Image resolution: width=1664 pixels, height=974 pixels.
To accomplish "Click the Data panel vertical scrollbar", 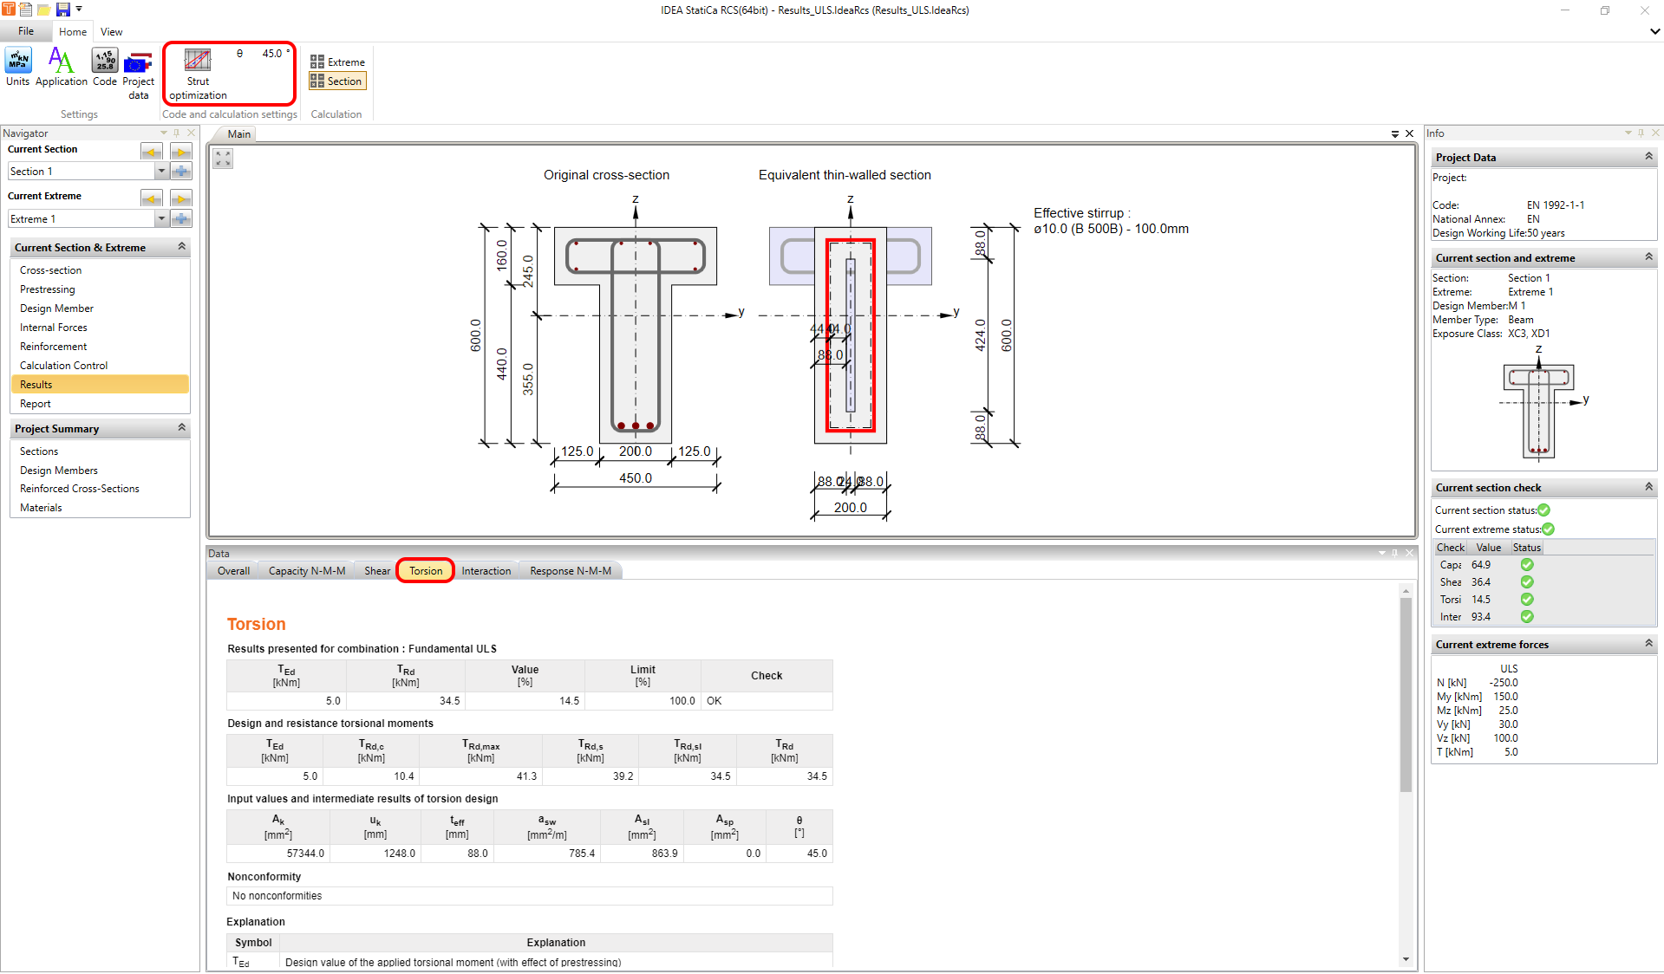I will click(x=1406, y=693).
